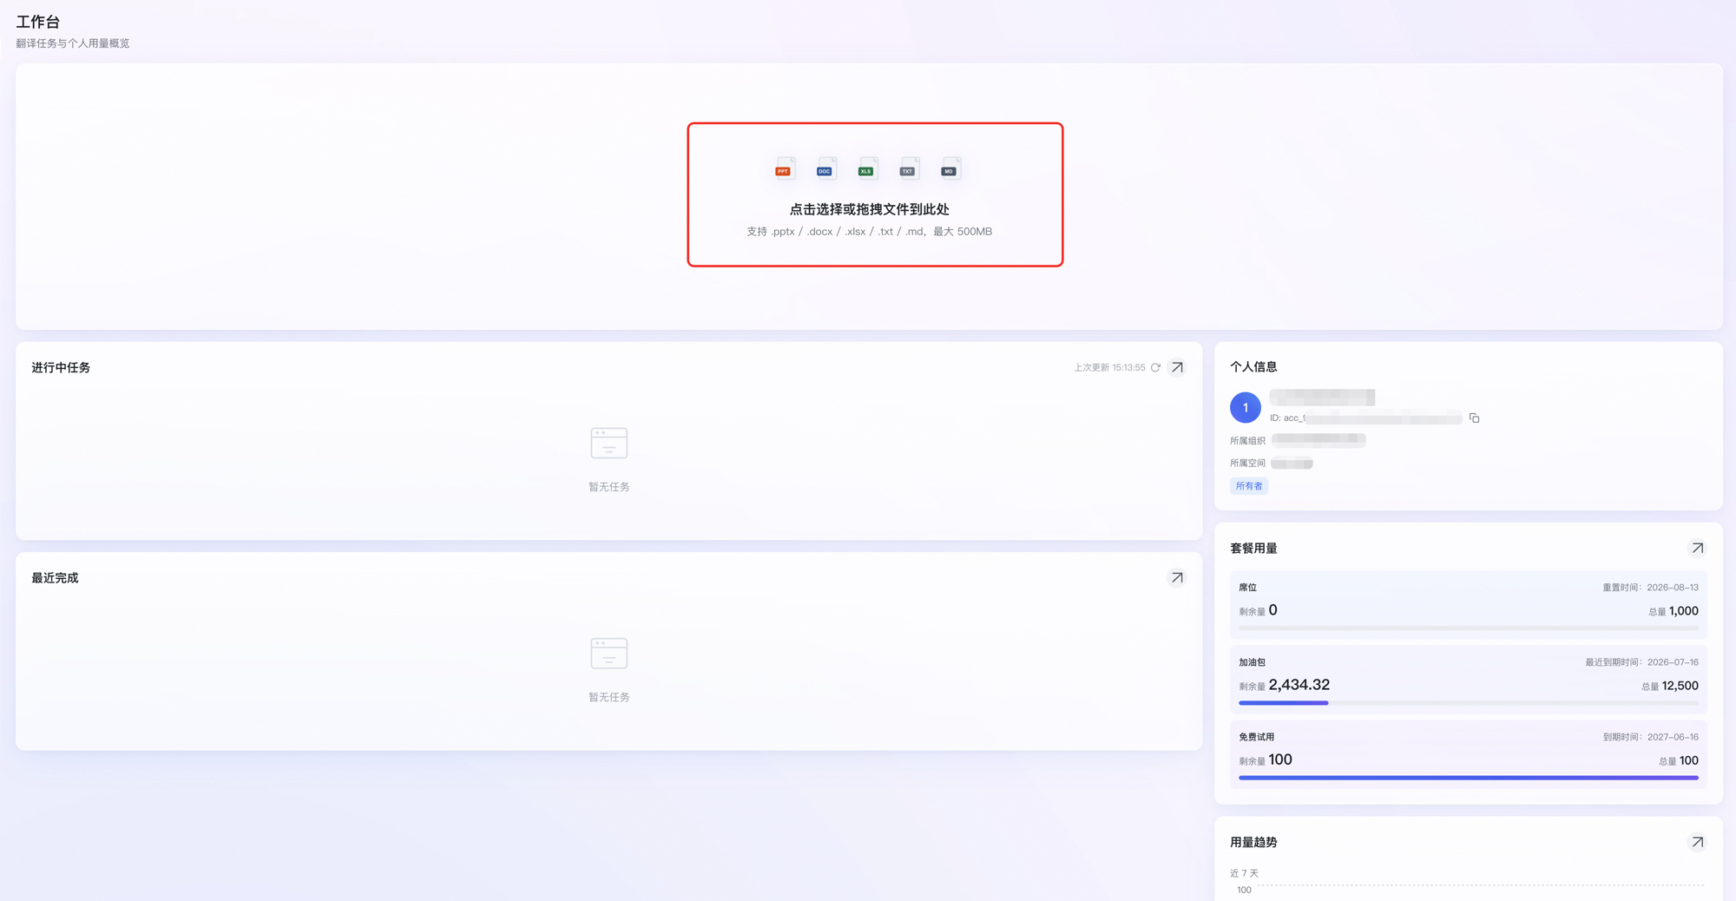The height and width of the screenshot is (901, 1736).
Task: Click the 最近完成 heading
Action: (x=55, y=578)
